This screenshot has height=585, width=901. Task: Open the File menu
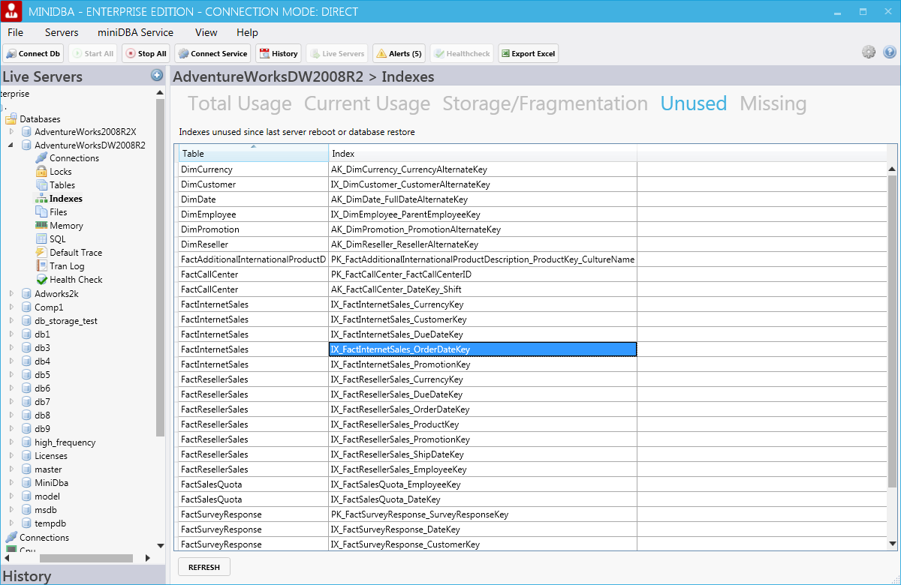pos(16,32)
